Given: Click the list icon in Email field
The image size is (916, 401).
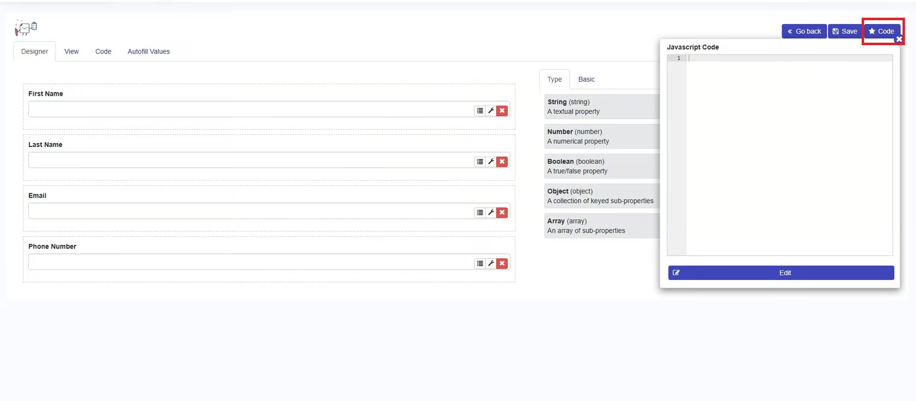Looking at the screenshot, I should click(480, 213).
